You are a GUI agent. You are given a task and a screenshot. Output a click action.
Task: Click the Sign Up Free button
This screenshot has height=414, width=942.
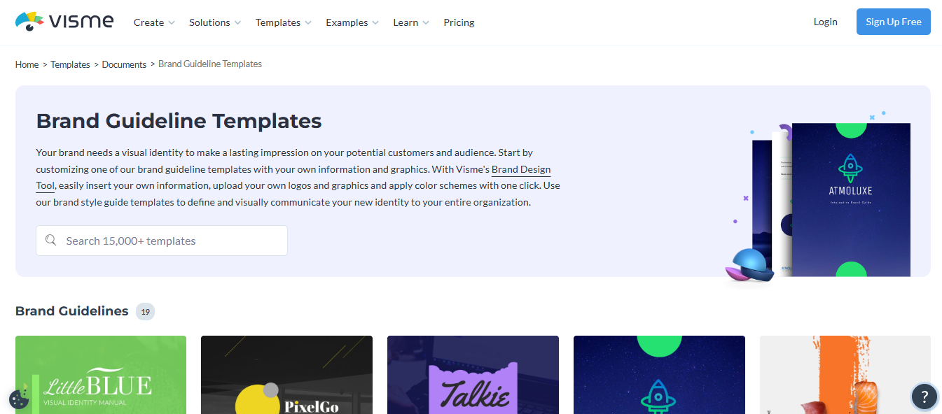pyautogui.click(x=893, y=22)
